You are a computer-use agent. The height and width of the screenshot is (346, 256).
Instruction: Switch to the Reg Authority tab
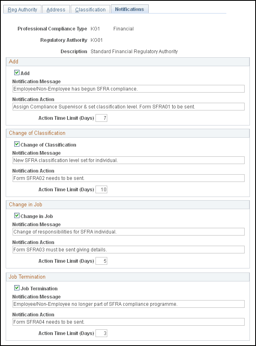point(22,9)
